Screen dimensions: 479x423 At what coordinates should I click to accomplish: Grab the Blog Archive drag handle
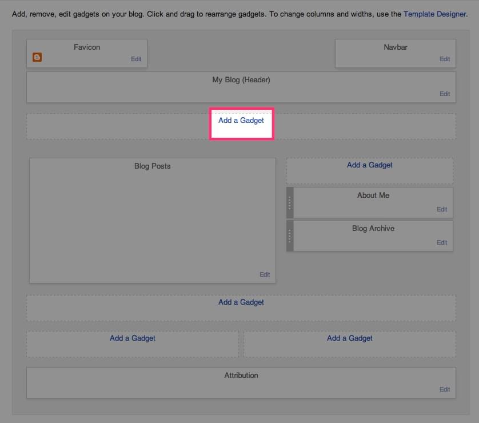[x=290, y=236]
